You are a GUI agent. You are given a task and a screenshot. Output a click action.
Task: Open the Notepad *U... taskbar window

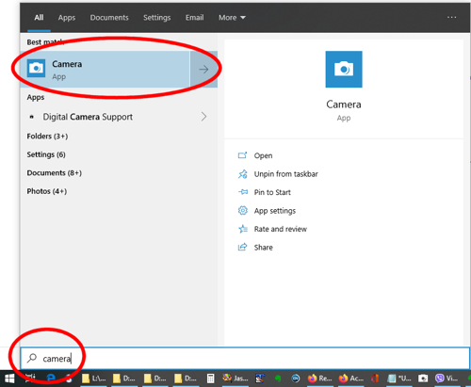399,379
